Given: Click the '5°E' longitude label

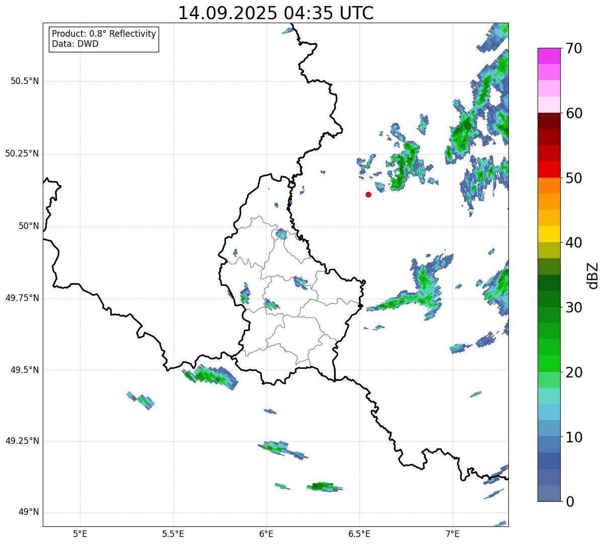Looking at the screenshot, I should 80,533.
